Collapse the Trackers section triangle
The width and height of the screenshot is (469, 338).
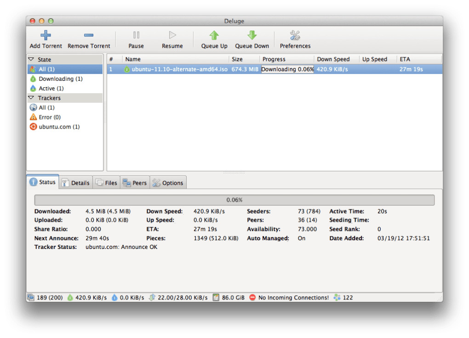tap(31, 98)
